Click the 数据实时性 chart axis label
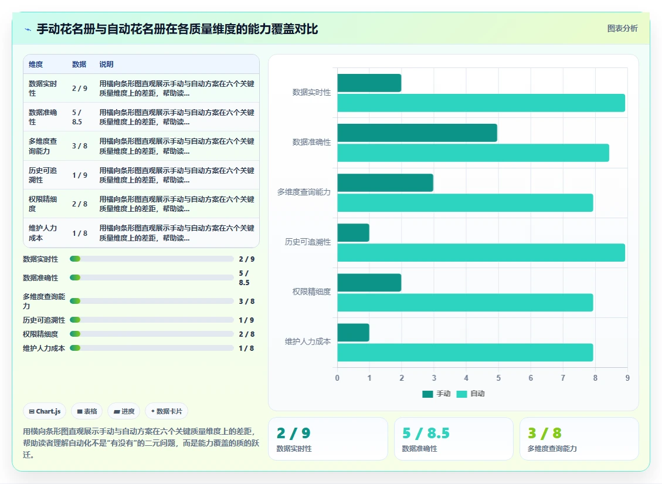 (311, 93)
